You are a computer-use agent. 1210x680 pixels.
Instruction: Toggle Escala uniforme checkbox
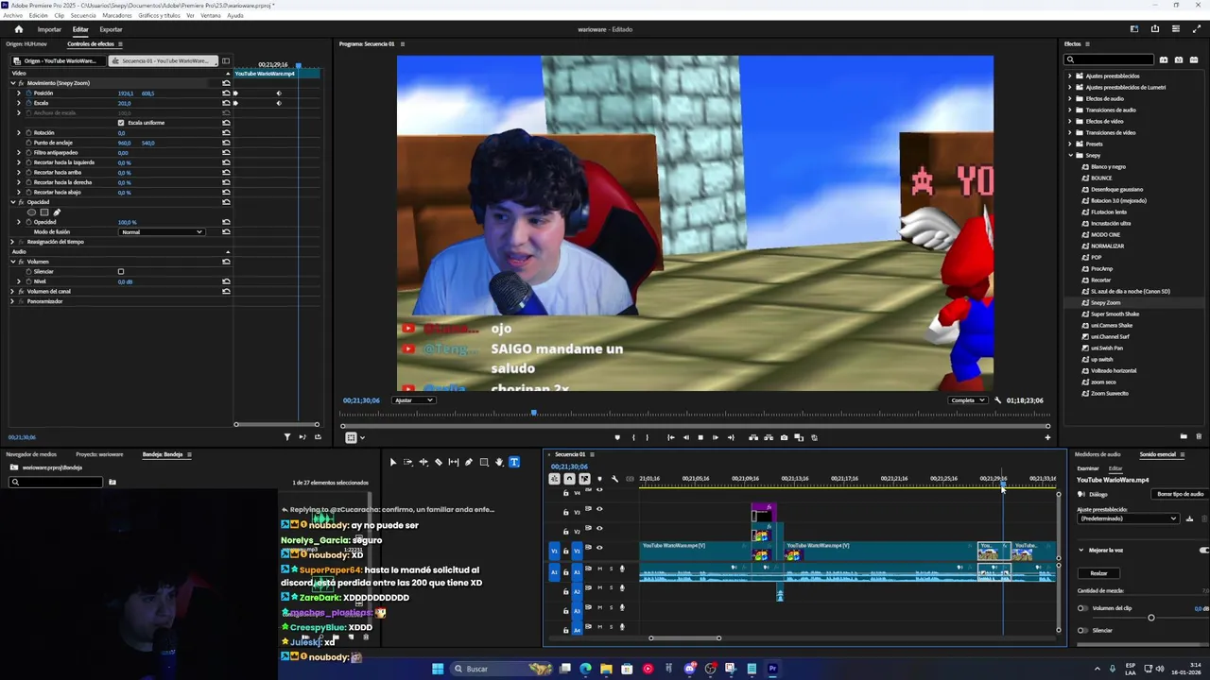click(121, 123)
